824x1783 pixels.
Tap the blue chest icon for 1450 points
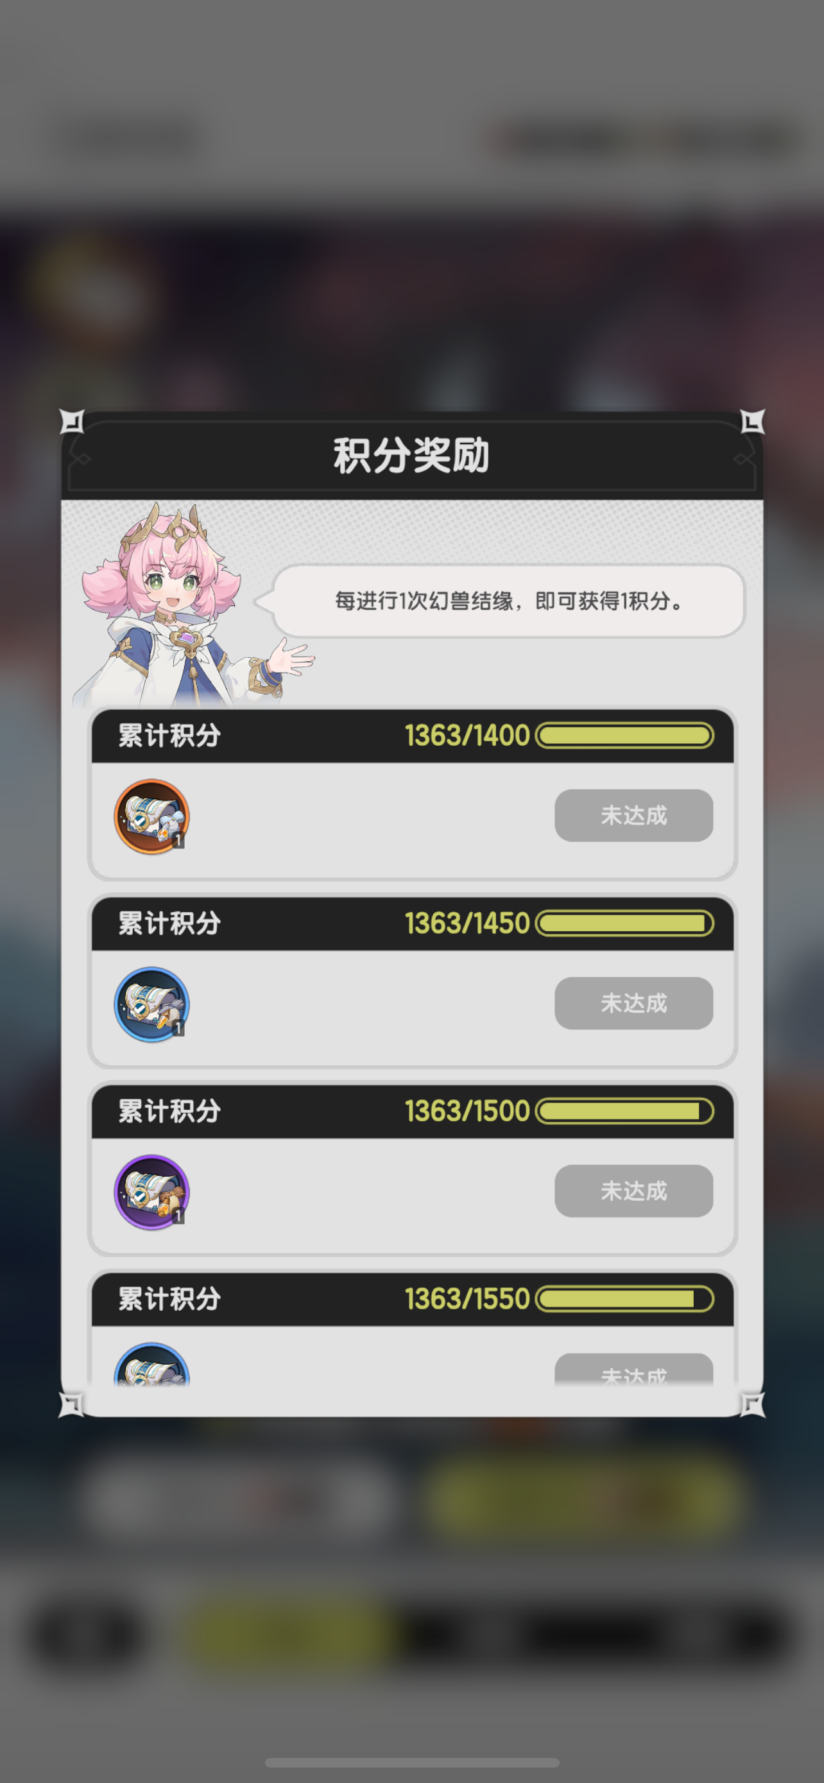151,1004
